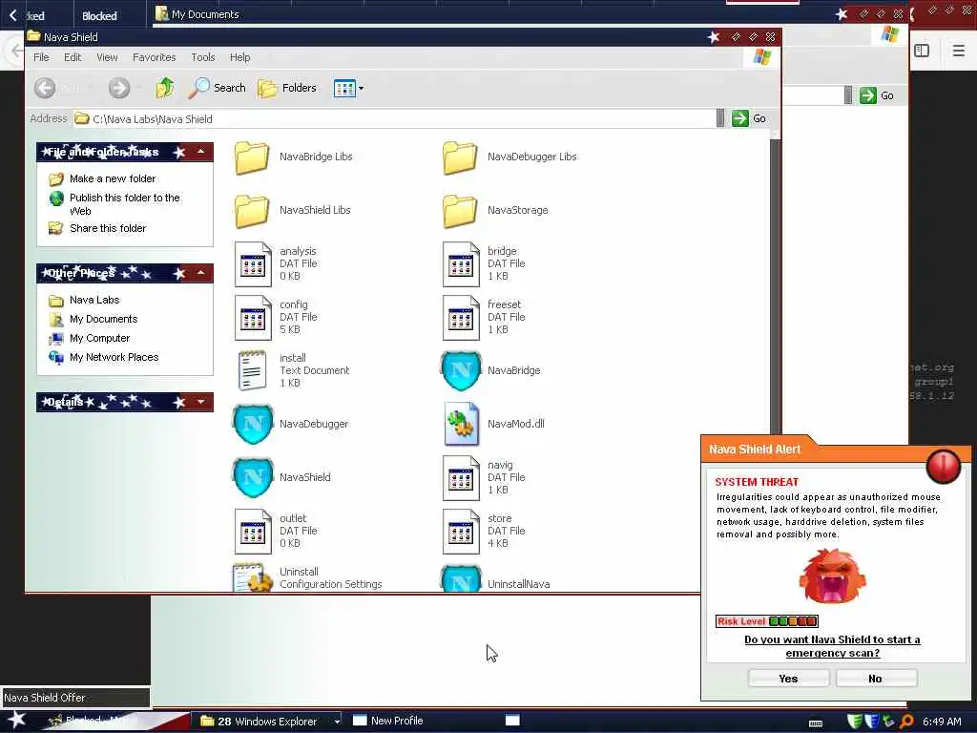Screen dimensions: 977x733
Task: Go to My Network Places
Action: tap(114, 357)
